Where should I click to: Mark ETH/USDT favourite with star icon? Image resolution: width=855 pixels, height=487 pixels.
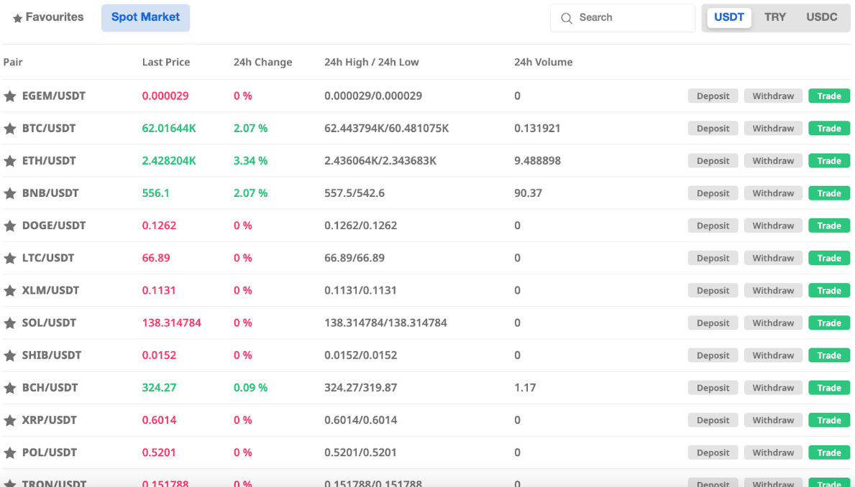[x=10, y=161]
